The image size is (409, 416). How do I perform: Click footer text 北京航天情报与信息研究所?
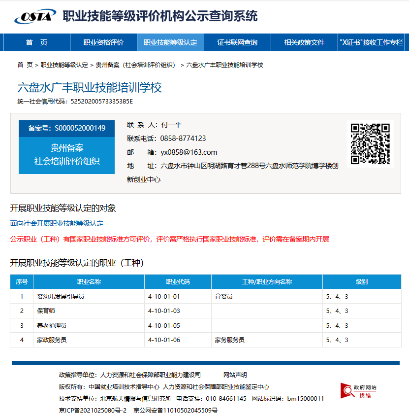pos(136,398)
